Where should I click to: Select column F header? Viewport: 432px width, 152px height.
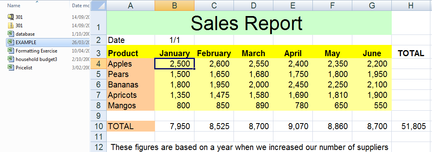coord(332,5)
